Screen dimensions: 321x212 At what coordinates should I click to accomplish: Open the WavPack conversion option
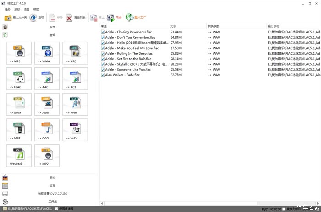point(19,156)
